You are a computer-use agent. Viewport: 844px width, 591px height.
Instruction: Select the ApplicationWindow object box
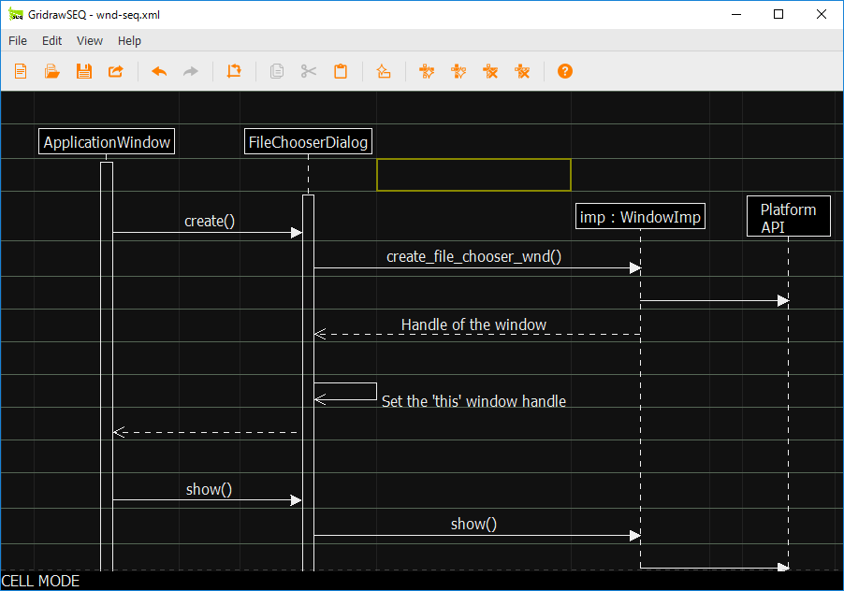(x=107, y=142)
